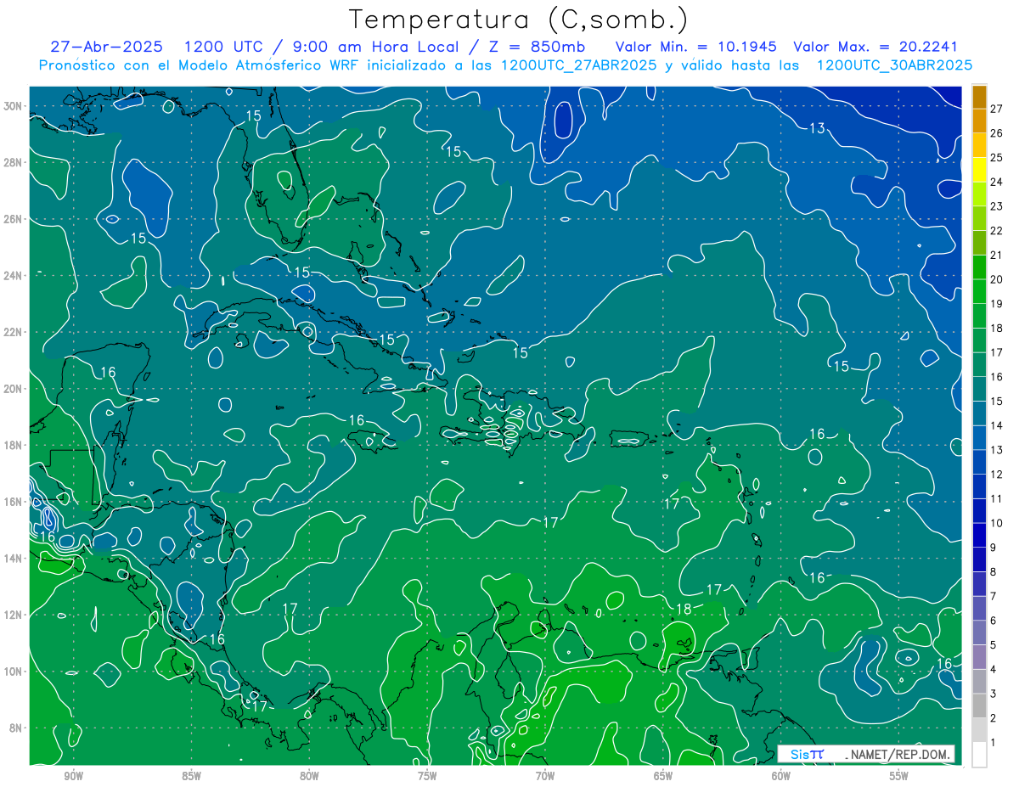Click the "22N" latitude label

[x=14, y=332]
